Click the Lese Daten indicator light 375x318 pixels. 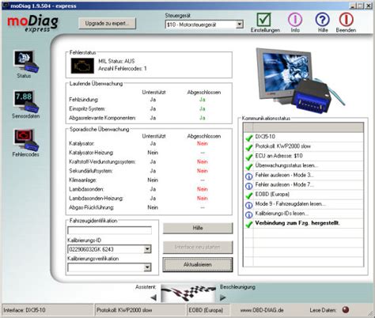pos(346,310)
